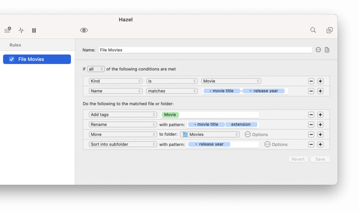
Task: Select the green Movie tag swatch
Action: 170,114
